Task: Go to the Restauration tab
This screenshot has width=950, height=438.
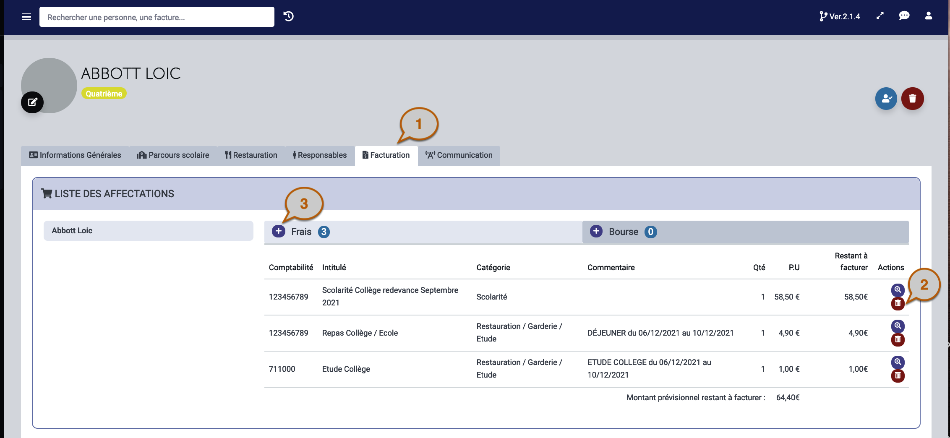Action: click(x=251, y=155)
